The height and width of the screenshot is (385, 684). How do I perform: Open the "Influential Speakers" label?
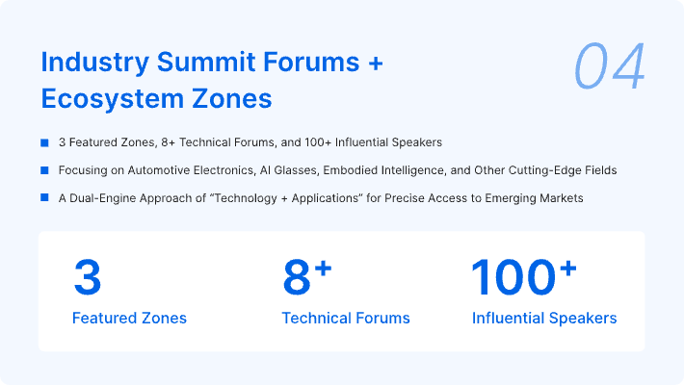(544, 318)
